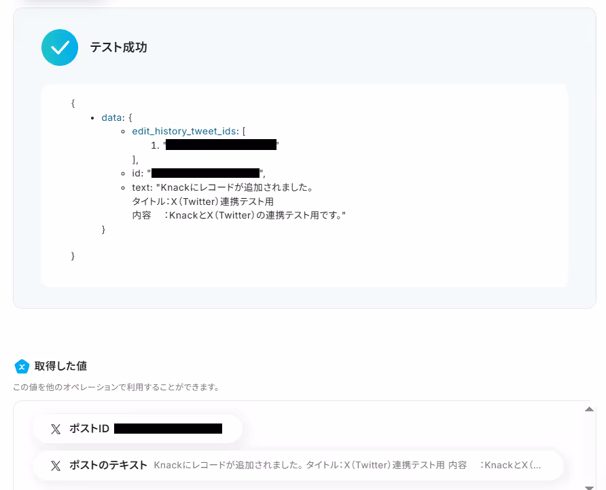
Task: Click the redacted ポストID value
Action: (x=168, y=429)
